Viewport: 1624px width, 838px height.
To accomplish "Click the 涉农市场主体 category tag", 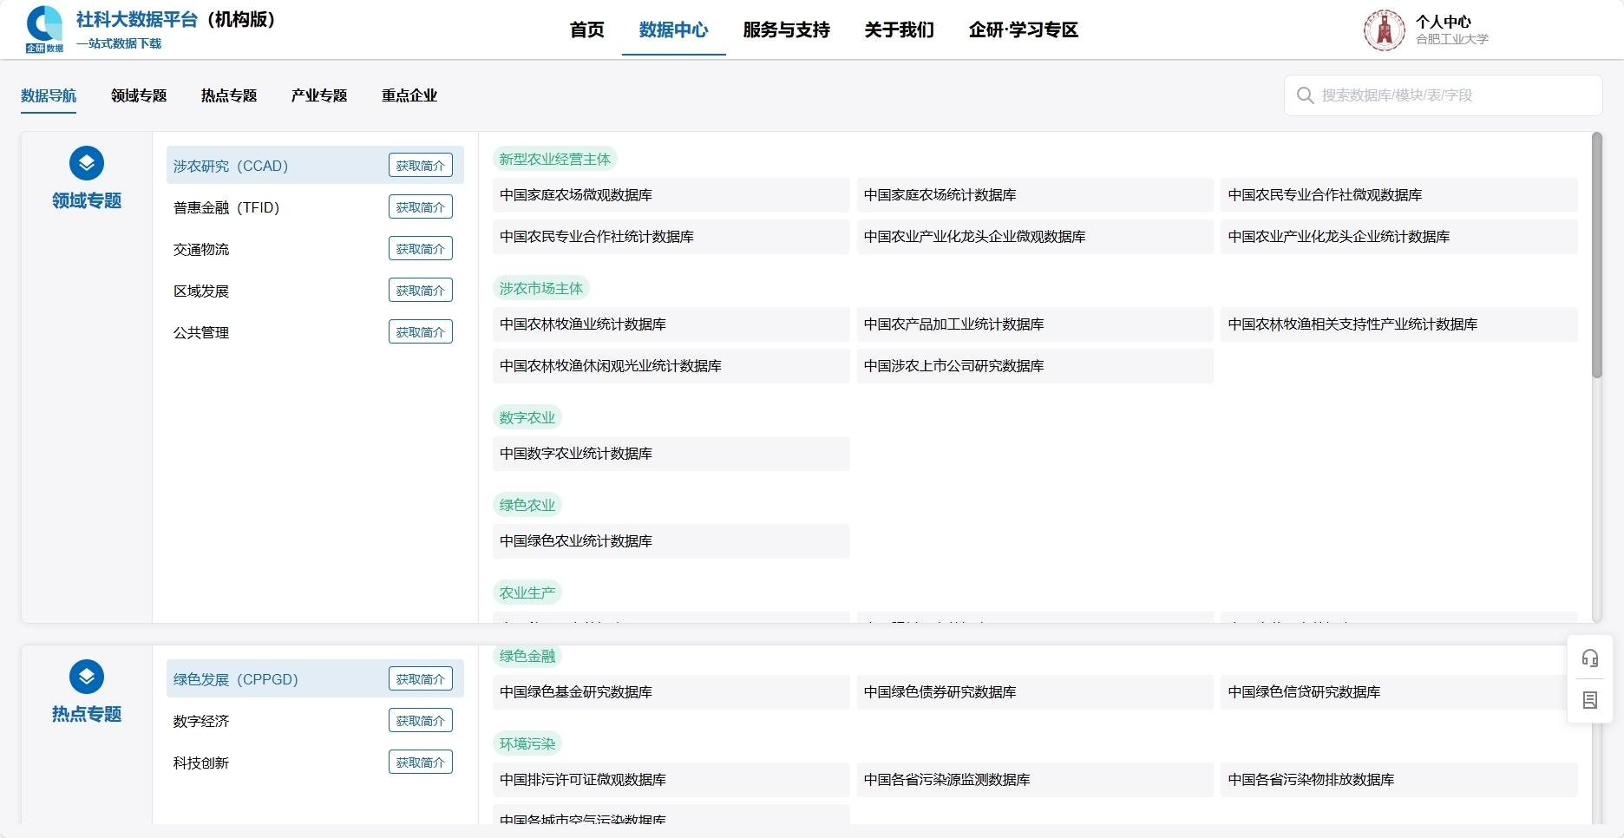I will (x=540, y=288).
